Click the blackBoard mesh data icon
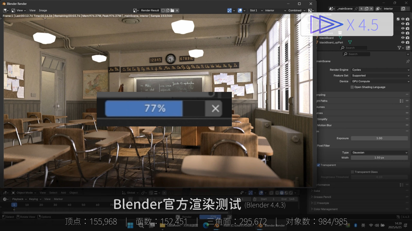 (340, 38)
